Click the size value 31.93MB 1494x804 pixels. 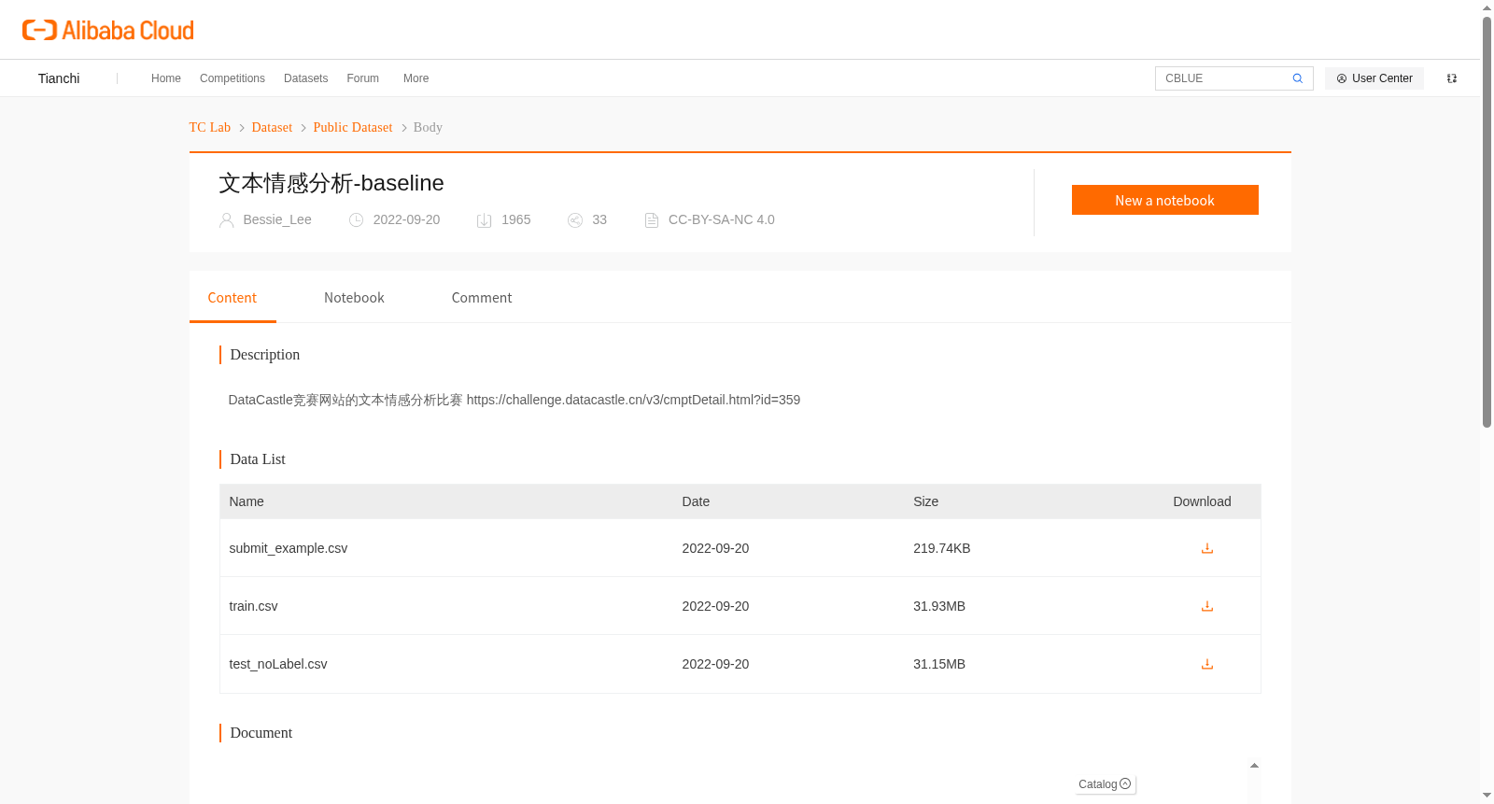point(939,606)
